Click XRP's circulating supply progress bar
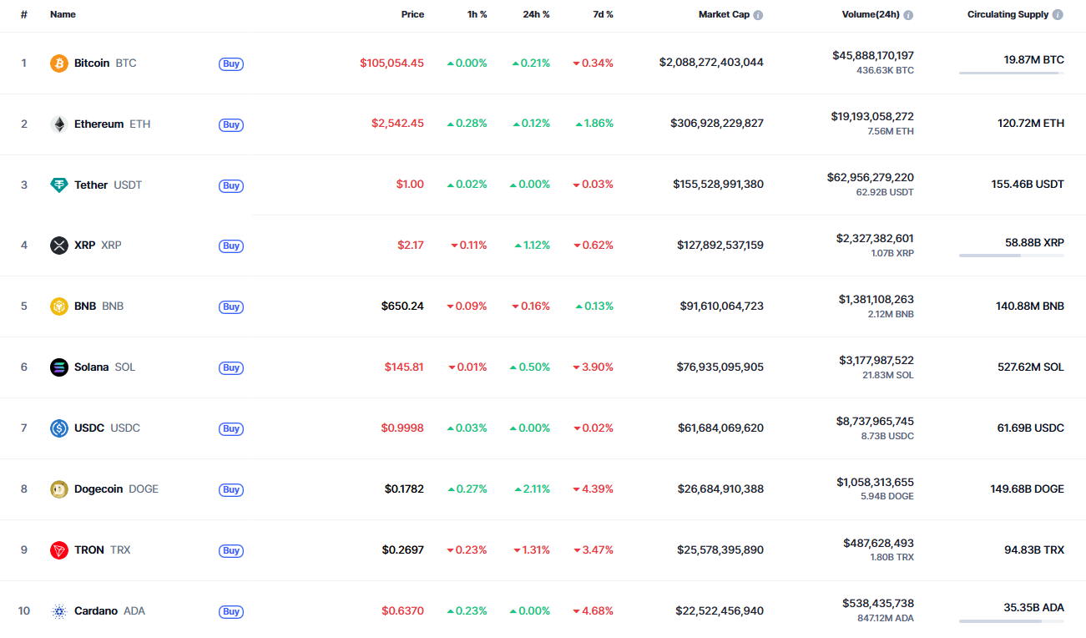Viewport: 1086px width, 638px height. click(1011, 256)
